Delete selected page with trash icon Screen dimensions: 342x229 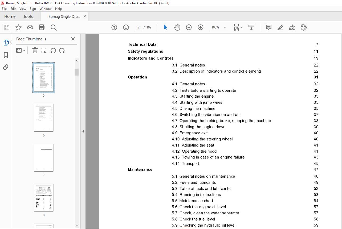click(35, 50)
